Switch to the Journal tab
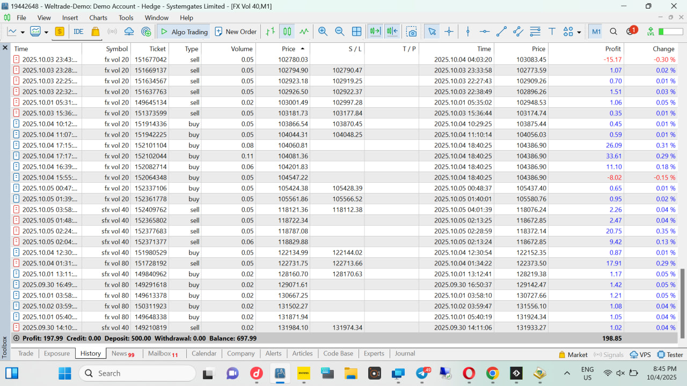This screenshot has width=687, height=386. point(405,353)
